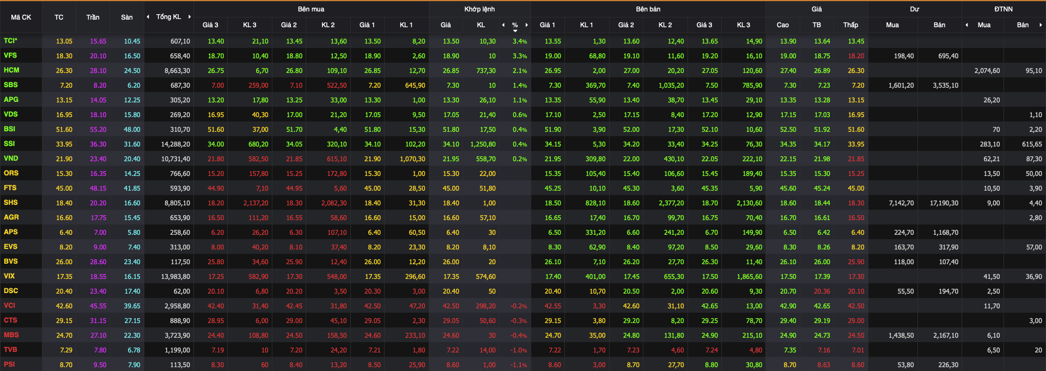Click the right arrow after ĐTNN Bán header
This screenshot has height=371, width=1046.
click(x=1041, y=25)
